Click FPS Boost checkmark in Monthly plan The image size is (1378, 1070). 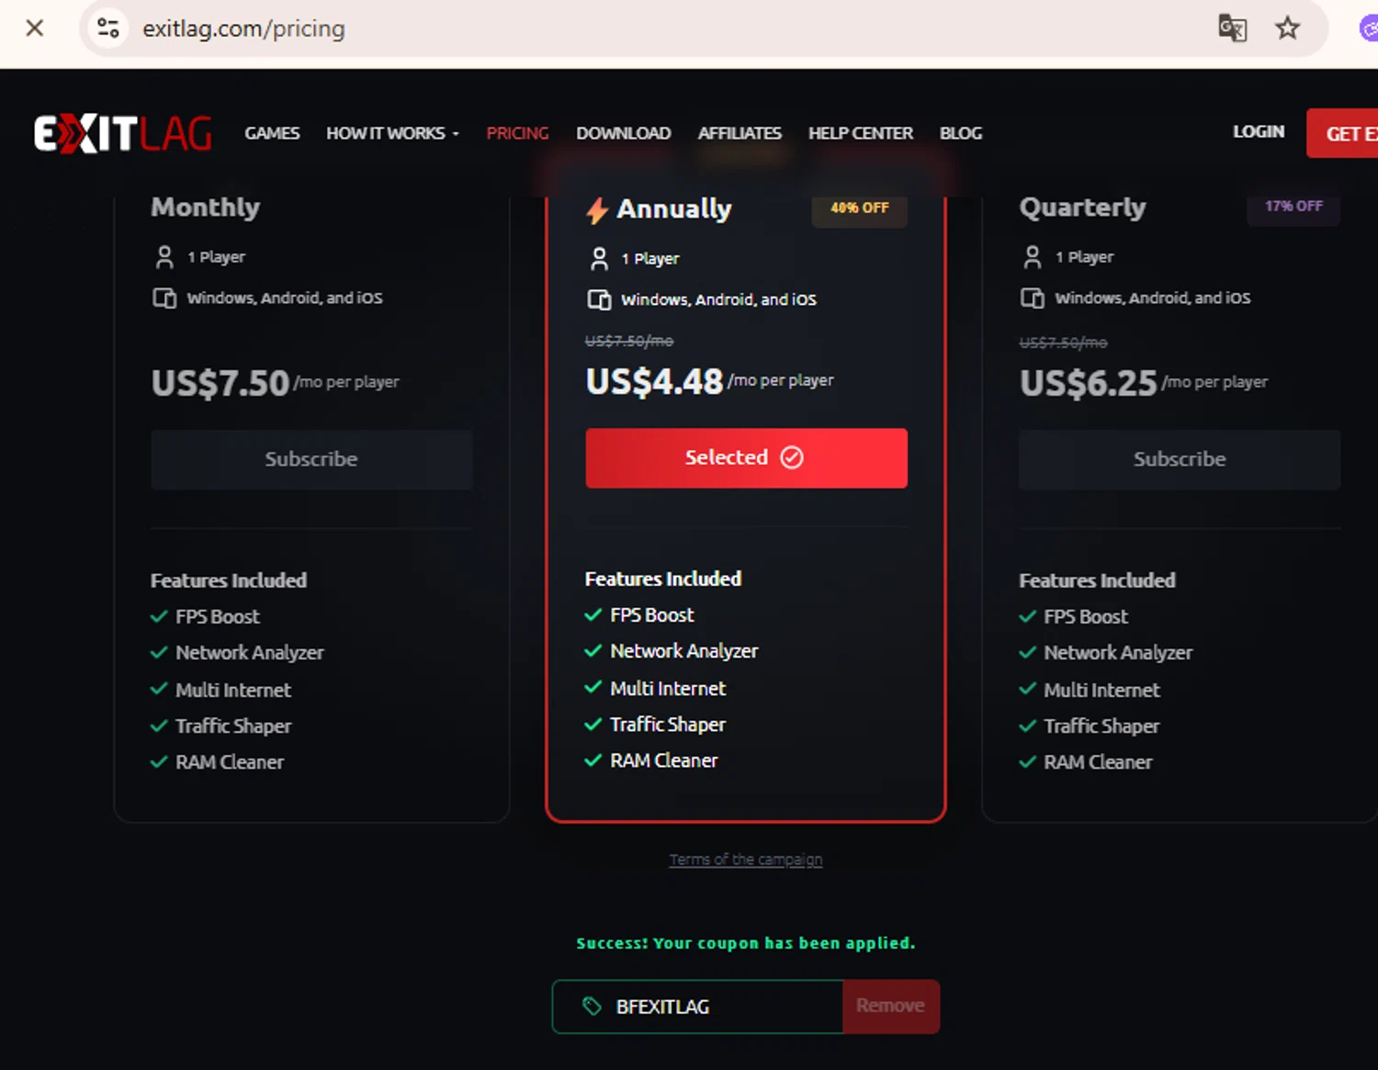click(159, 616)
